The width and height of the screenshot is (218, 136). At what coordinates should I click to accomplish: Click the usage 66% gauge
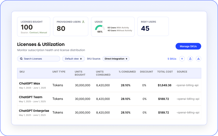(100, 29)
